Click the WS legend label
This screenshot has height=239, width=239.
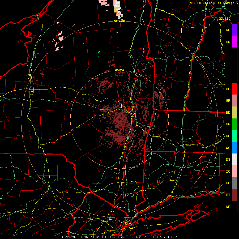tap(228, 148)
